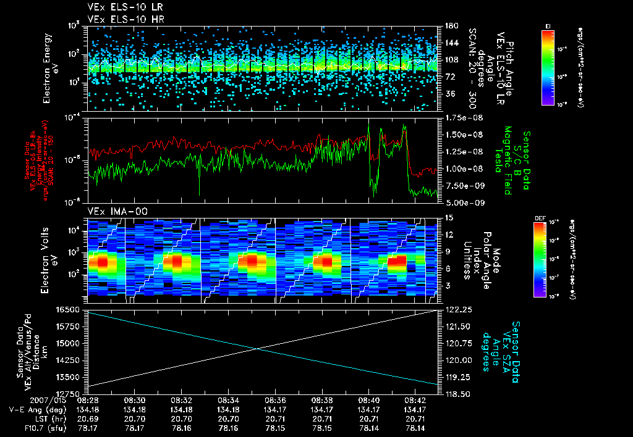Click the 08:42 time label
633x437 pixels.
(416, 401)
